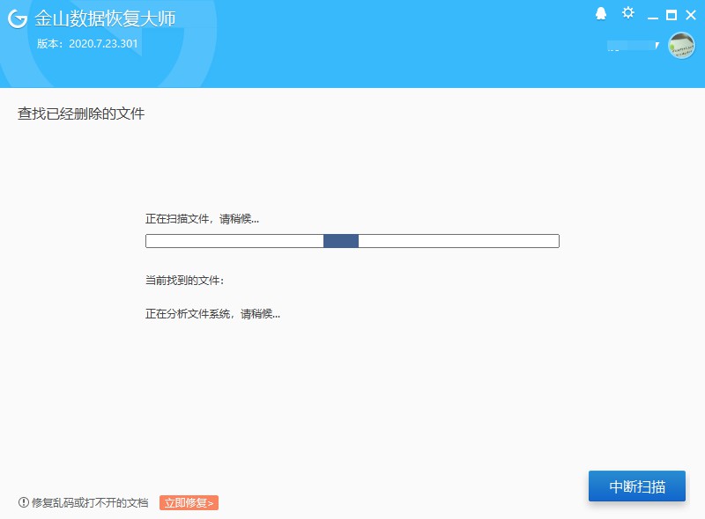705x519 pixels.
Task: Click the 查找已经删除的文件 heading
Action: click(80, 113)
